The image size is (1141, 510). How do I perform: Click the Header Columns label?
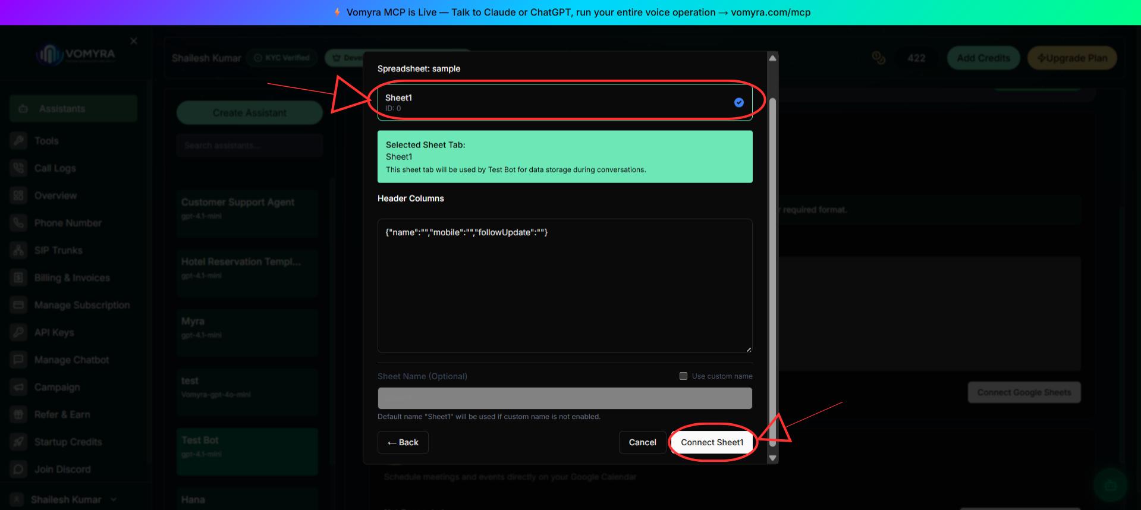point(411,199)
